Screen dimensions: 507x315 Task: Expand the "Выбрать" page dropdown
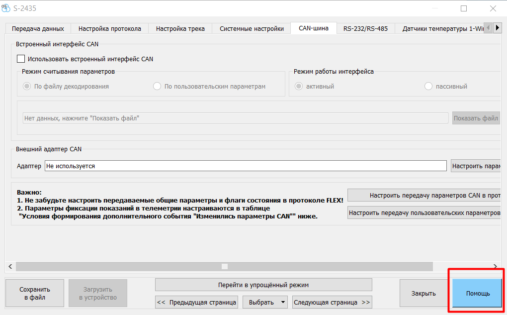(x=265, y=302)
